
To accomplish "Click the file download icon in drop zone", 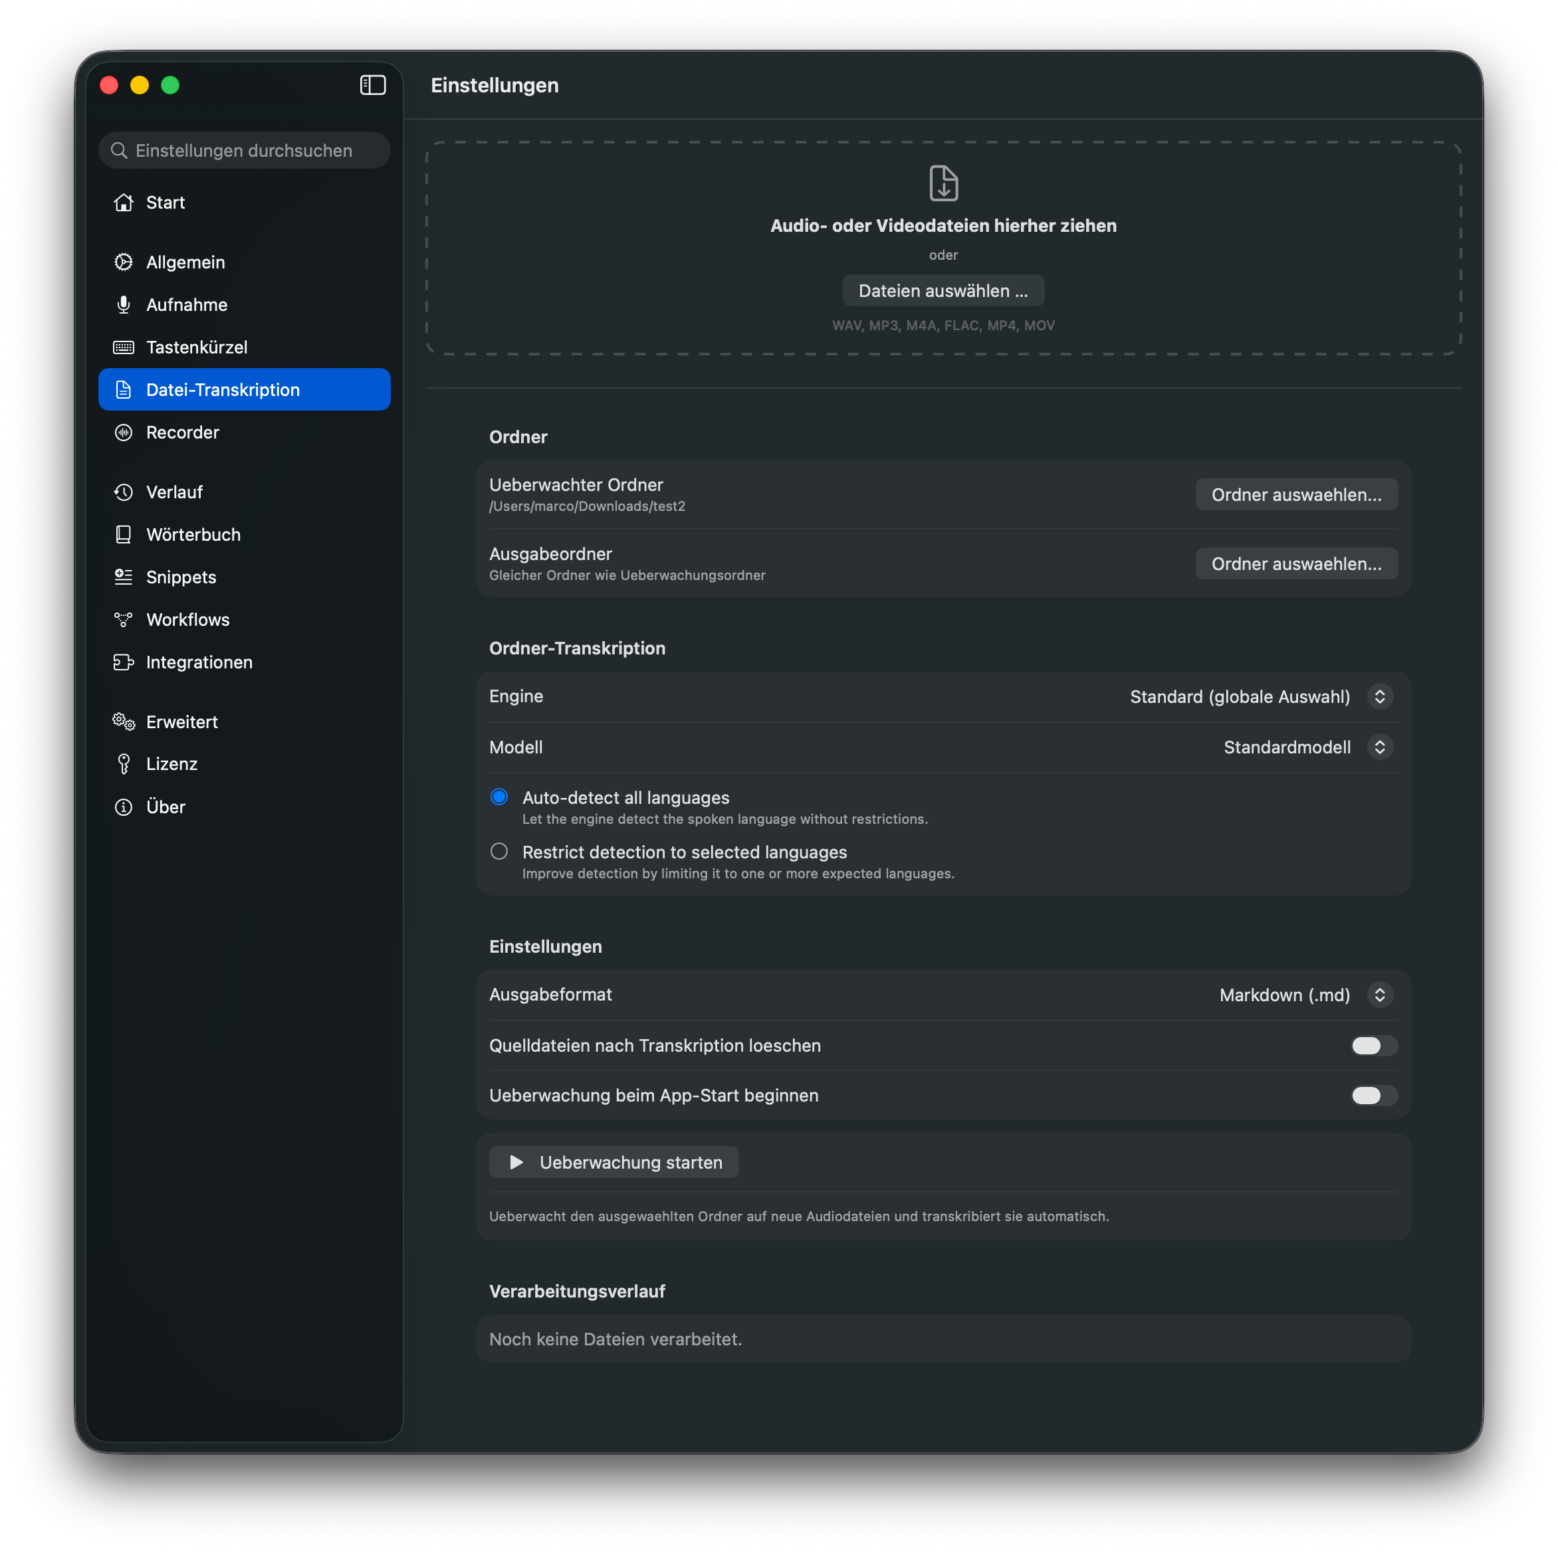I will 944,183.
